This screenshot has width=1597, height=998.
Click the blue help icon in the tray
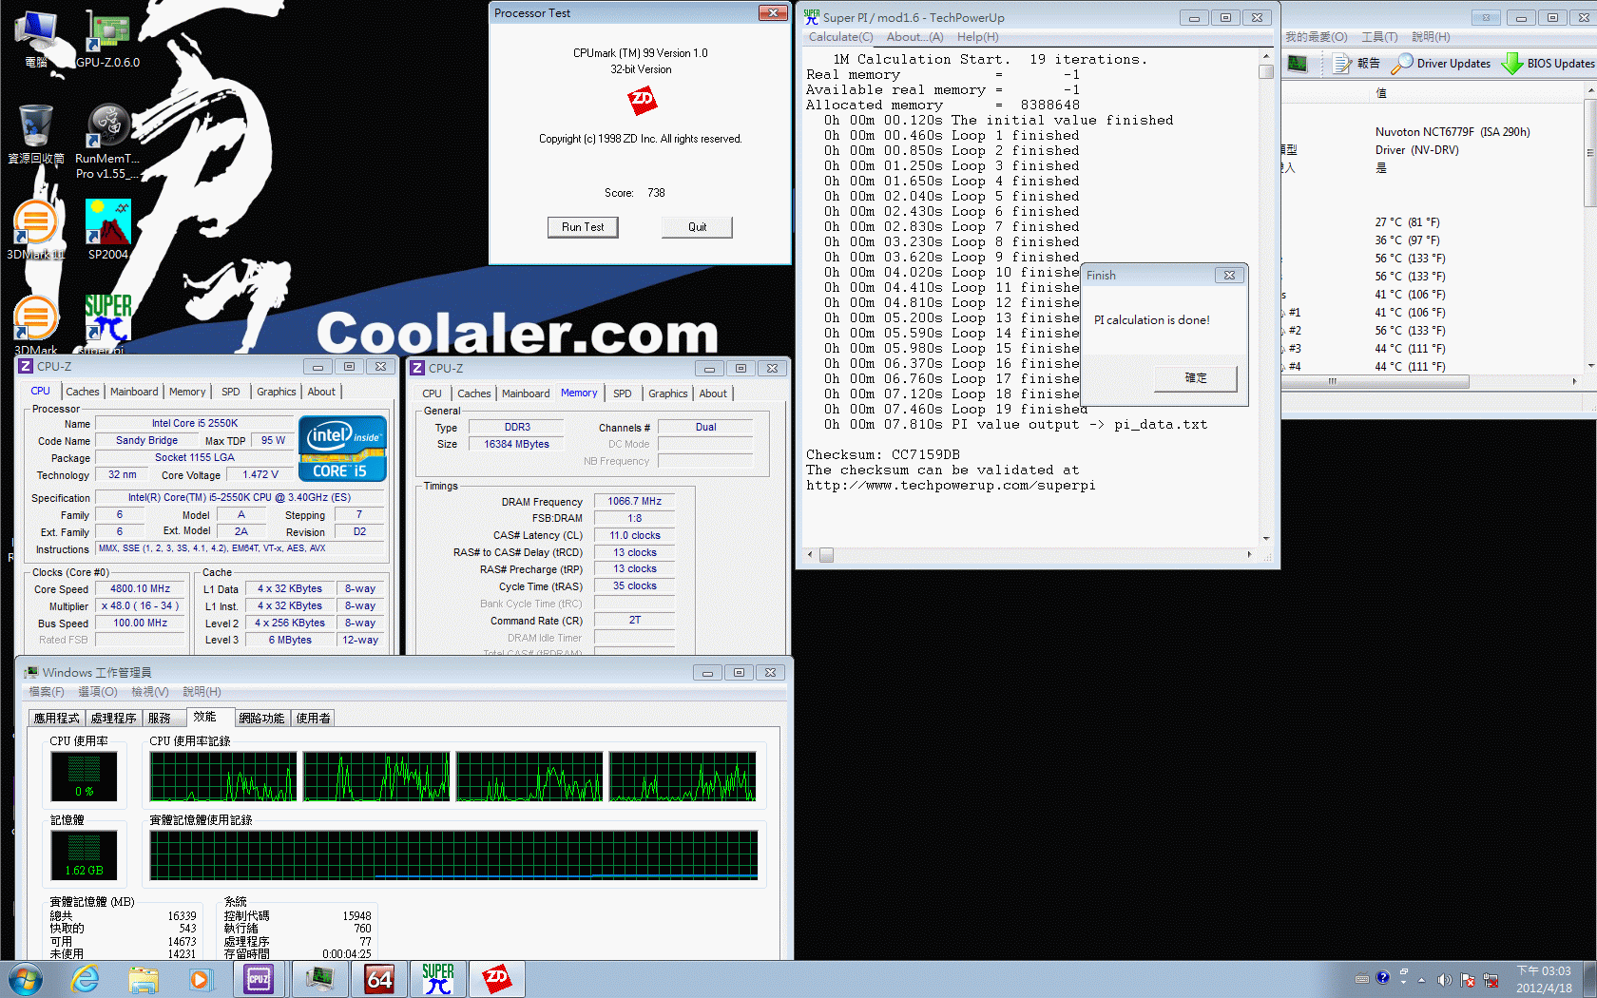point(1382,977)
